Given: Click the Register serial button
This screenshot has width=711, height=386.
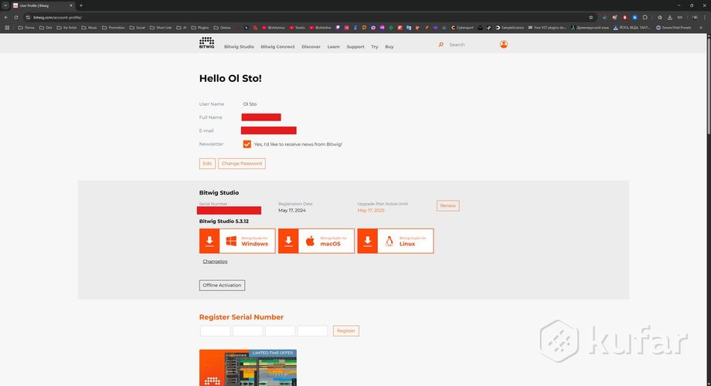Looking at the screenshot, I should coord(346,330).
